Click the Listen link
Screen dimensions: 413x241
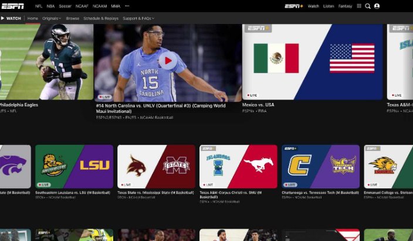[x=329, y=6]
